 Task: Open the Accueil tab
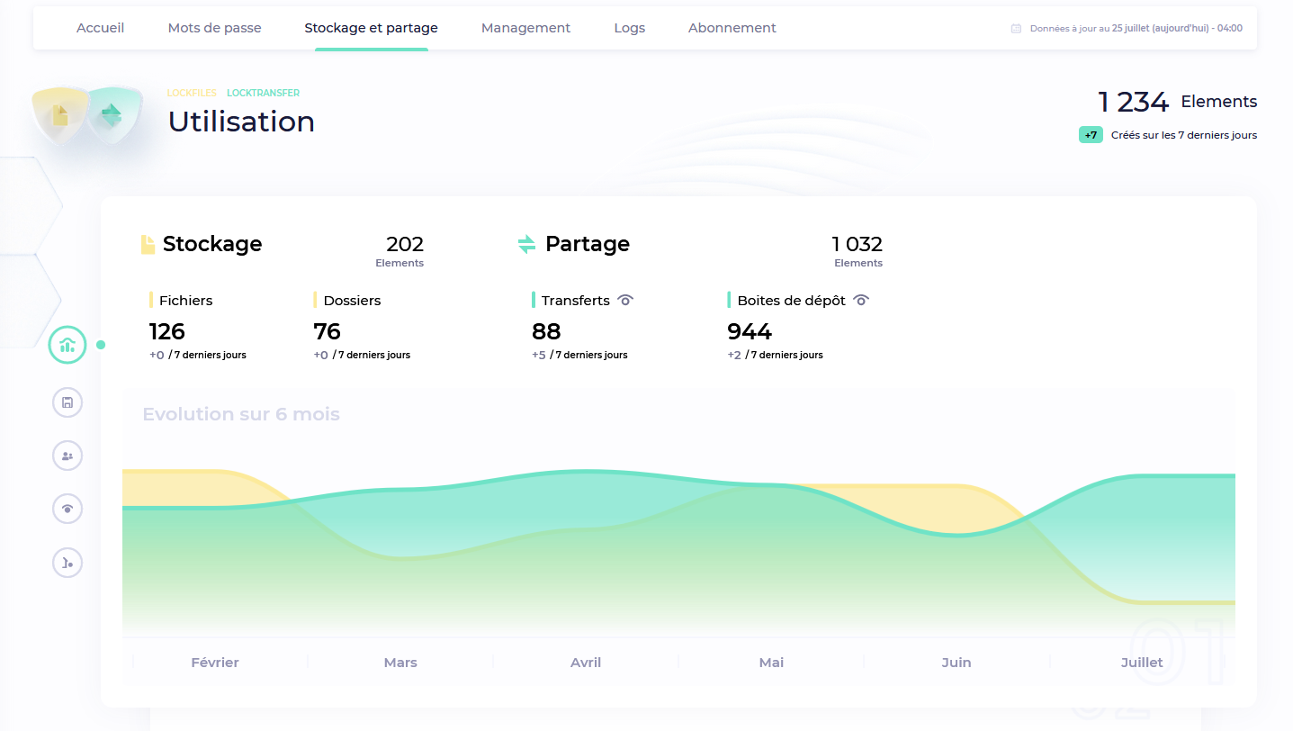[101, 28]
